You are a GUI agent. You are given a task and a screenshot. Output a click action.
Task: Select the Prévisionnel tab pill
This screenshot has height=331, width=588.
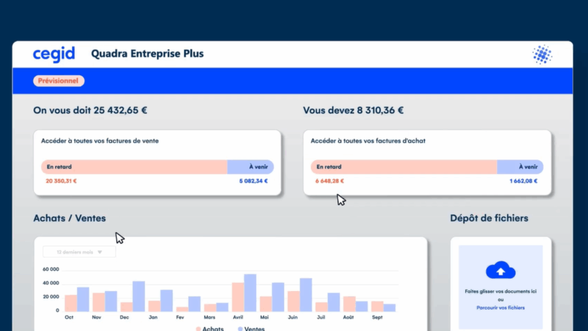[x=59, y=80]
